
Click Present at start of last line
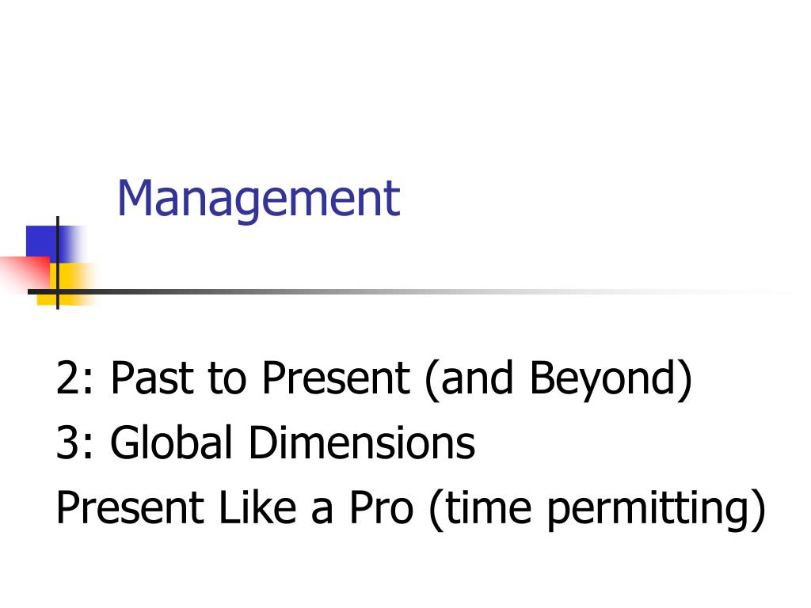[x=130, y=507]
